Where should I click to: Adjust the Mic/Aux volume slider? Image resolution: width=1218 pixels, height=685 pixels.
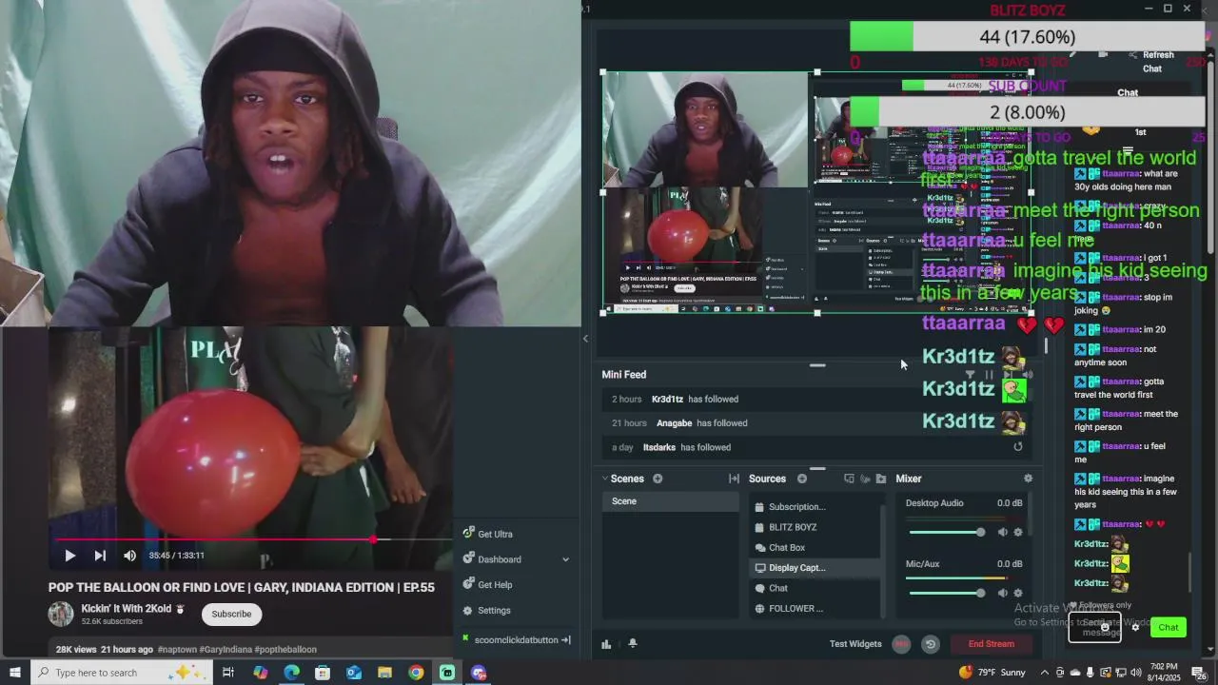[x=947, y=593]
